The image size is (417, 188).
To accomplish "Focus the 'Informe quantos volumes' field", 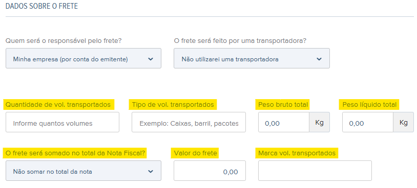I will point(62,122).
